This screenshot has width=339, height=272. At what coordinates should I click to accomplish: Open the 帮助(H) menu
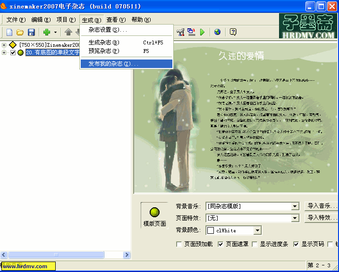pos(141,20)
